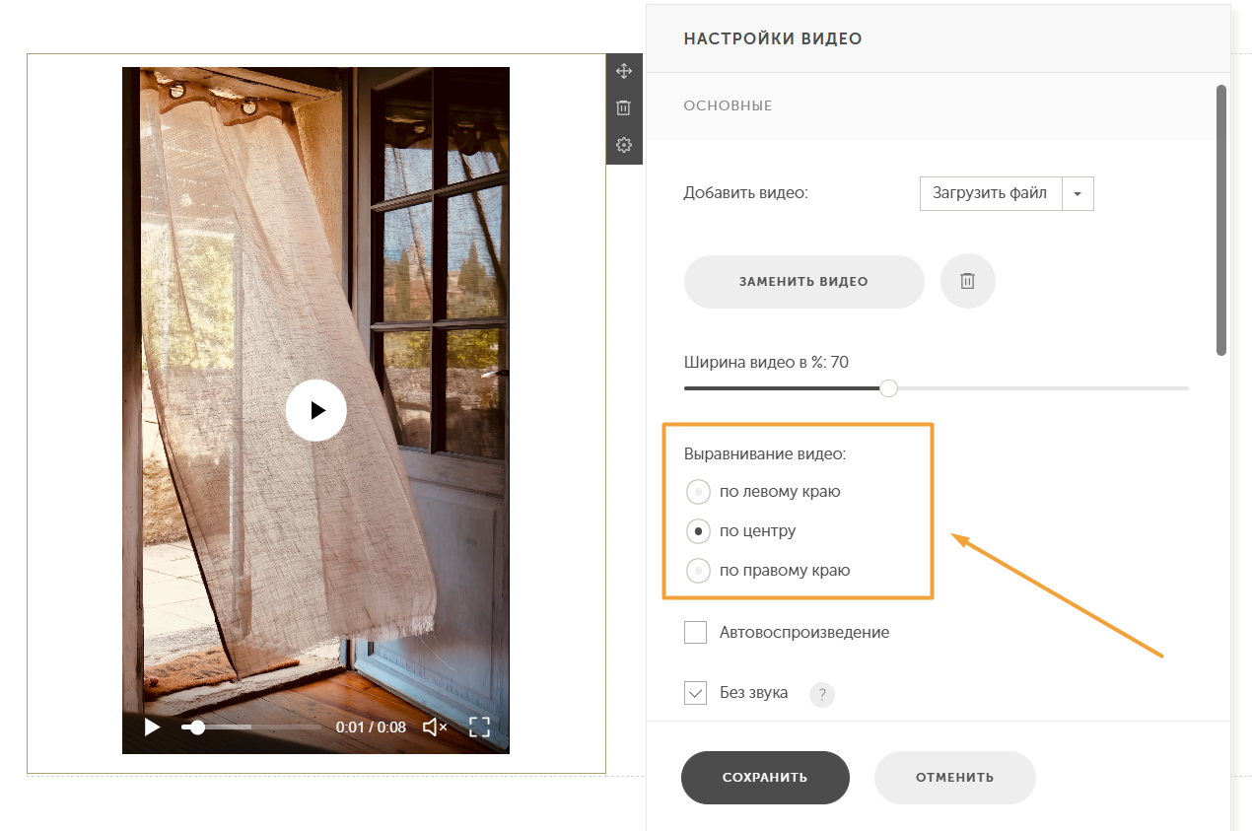
Task: Enter fullscreen mode in the video player
Action: pyautogui.click(x=479, y=727)
